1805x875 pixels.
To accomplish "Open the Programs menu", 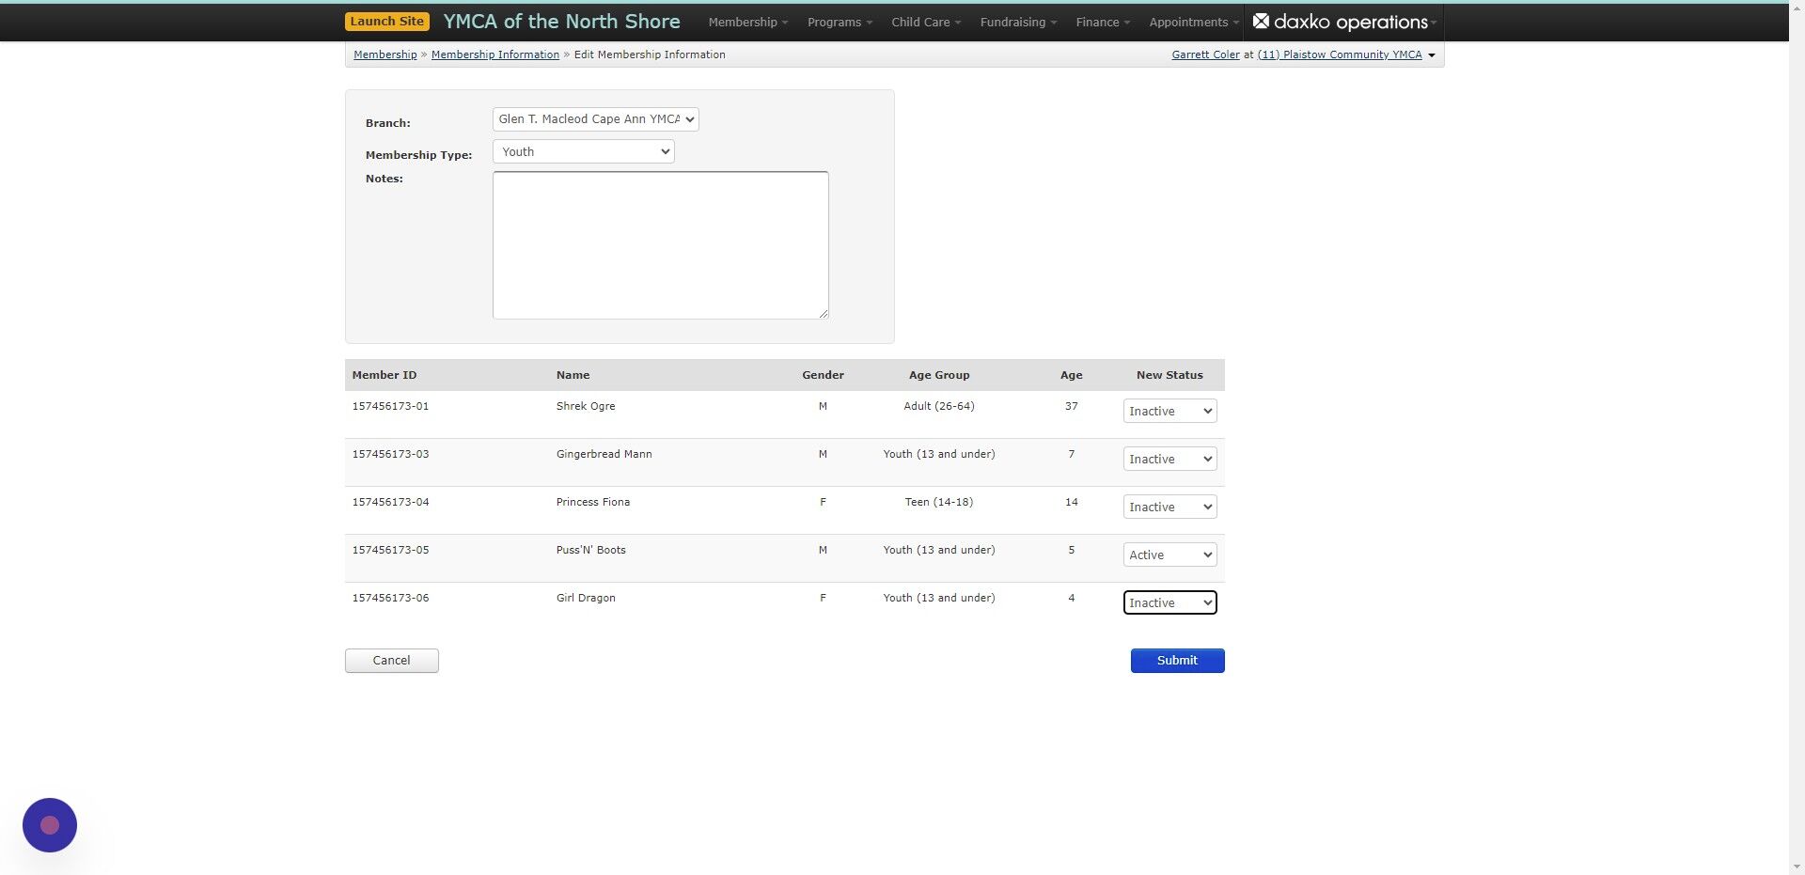I will [x=837, y=22].
